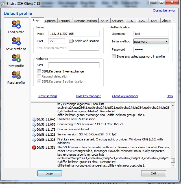Open the SFTP tab
Image resolution: width=181 pixels, height=184 pixels.
click(104, 21)
